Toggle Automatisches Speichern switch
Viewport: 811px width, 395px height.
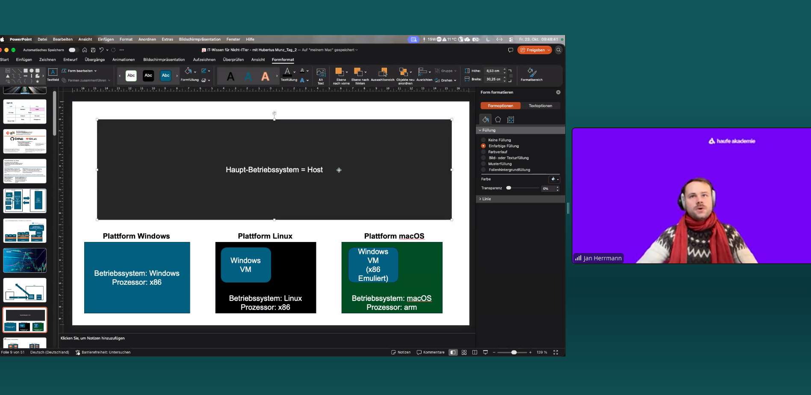click(72, 50)
